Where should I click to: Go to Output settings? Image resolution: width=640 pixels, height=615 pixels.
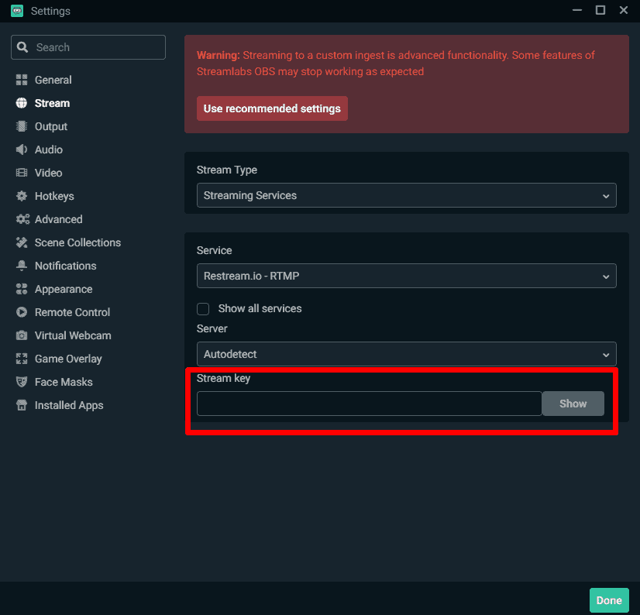tap(51, 126)
